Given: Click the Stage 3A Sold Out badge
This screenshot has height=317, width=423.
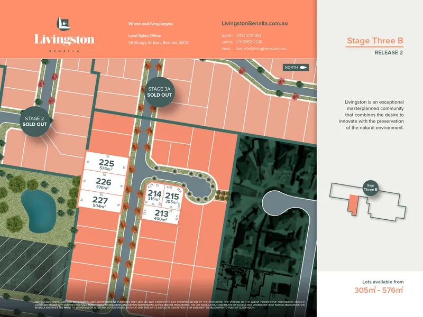Looking at the screenshot, I should click(159, 92).
